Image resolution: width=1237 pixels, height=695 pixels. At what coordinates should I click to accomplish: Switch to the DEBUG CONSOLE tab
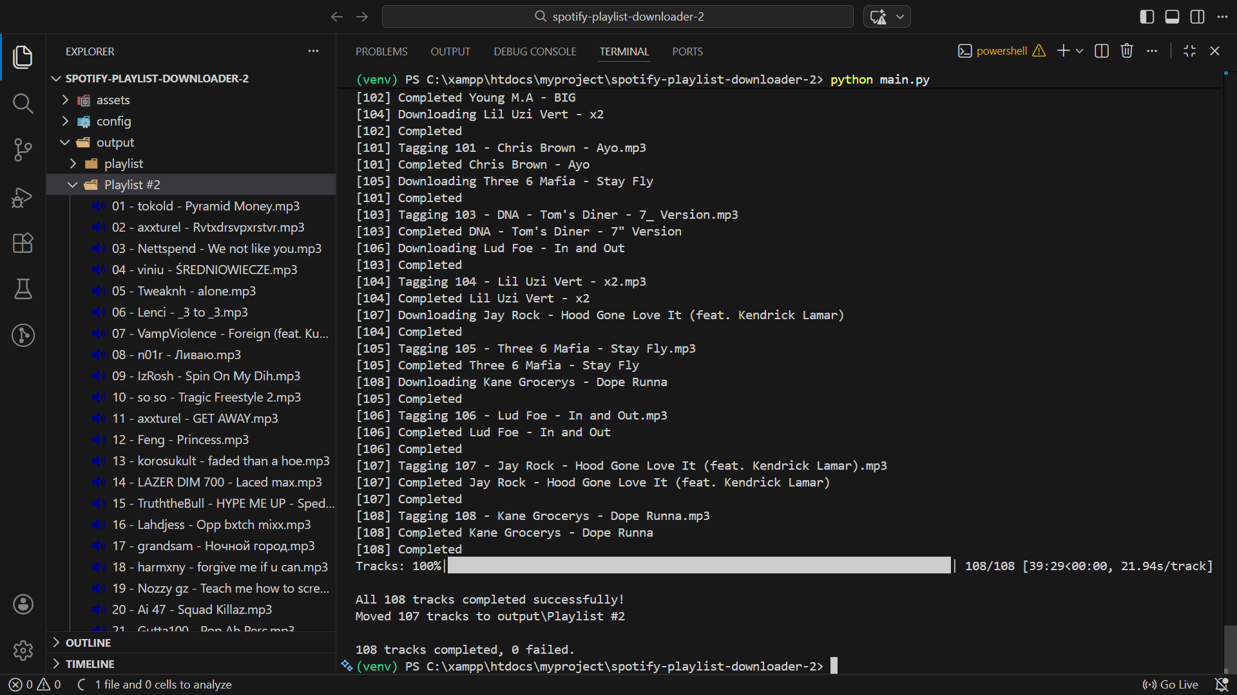click(x=535, y=51)
